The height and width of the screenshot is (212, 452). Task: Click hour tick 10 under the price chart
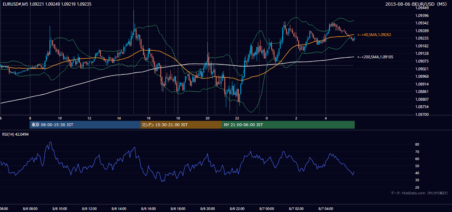tap(60, 118)
